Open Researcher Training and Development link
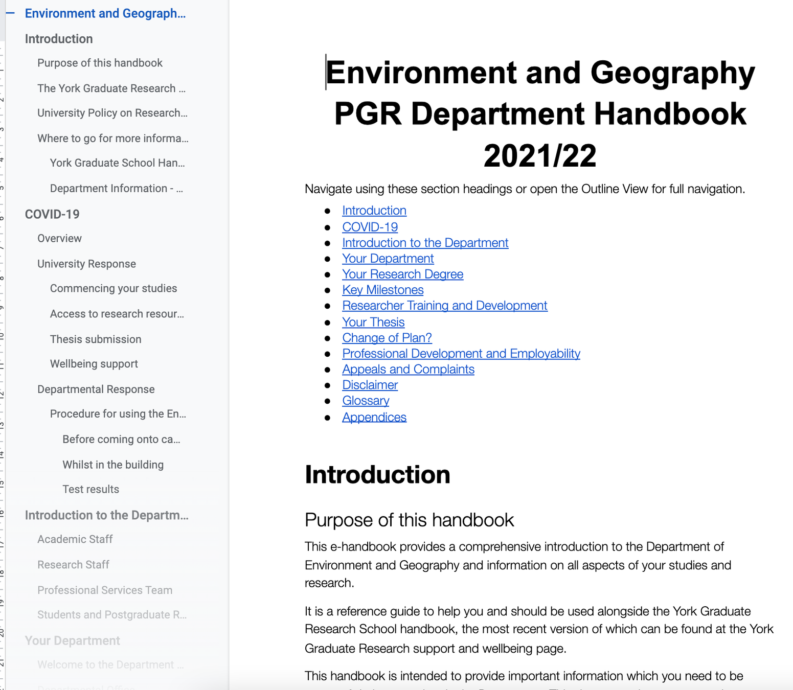Viewport: 793px width, 690px height. coord(445,306)
